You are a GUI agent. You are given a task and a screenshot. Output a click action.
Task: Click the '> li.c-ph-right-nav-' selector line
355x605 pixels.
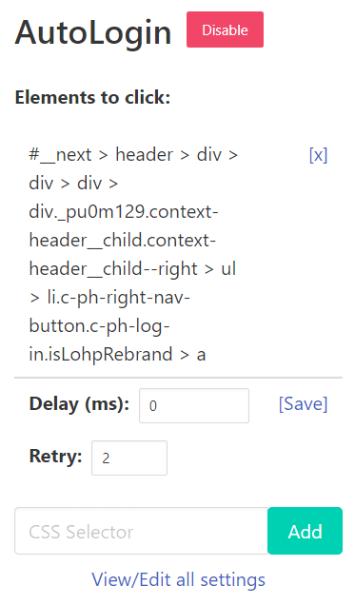point(109,298)
